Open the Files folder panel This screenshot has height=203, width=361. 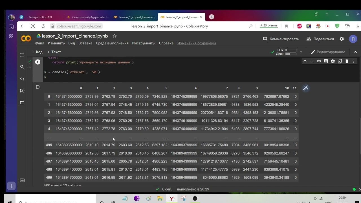[x=22, y=103]
